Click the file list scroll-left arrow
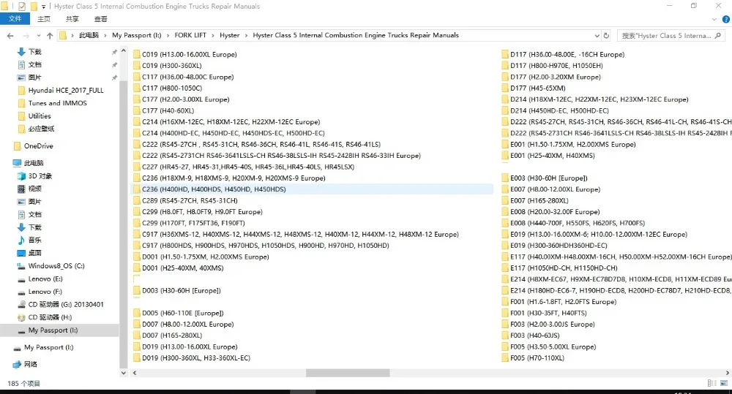Screen dimensions: 732x394 click(x=135, y=373)
